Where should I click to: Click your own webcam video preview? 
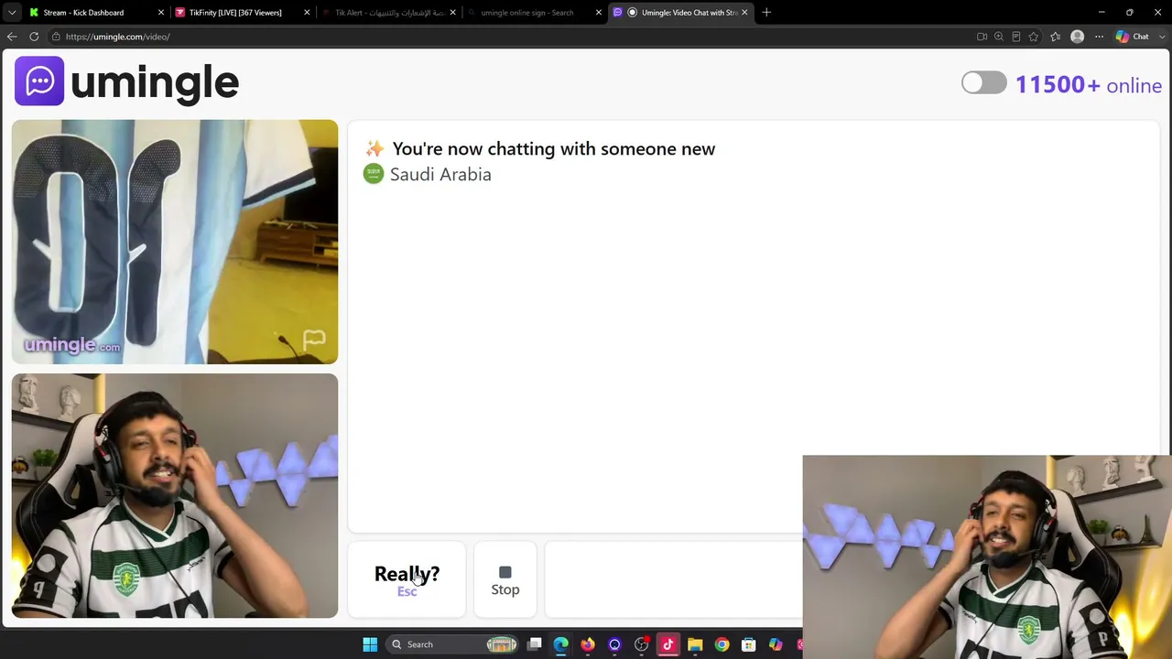tap(175, 496)
